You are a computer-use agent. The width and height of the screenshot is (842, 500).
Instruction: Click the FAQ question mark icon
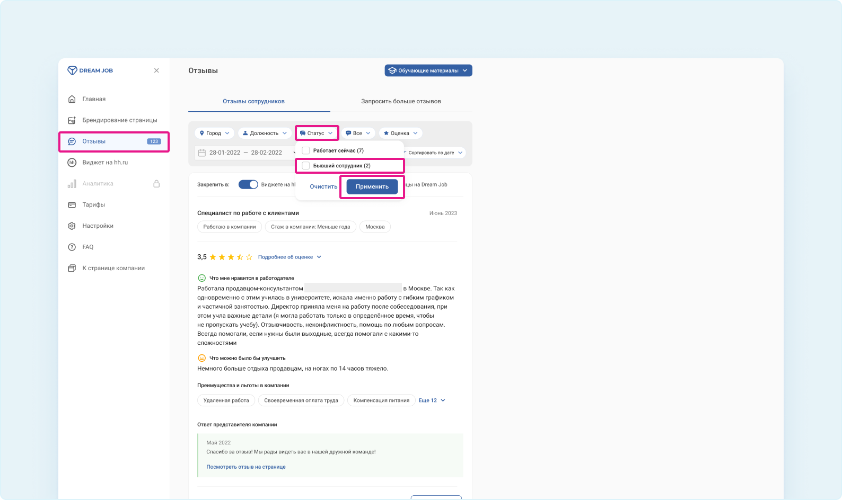pyautogui.click(x=72, y=247)
